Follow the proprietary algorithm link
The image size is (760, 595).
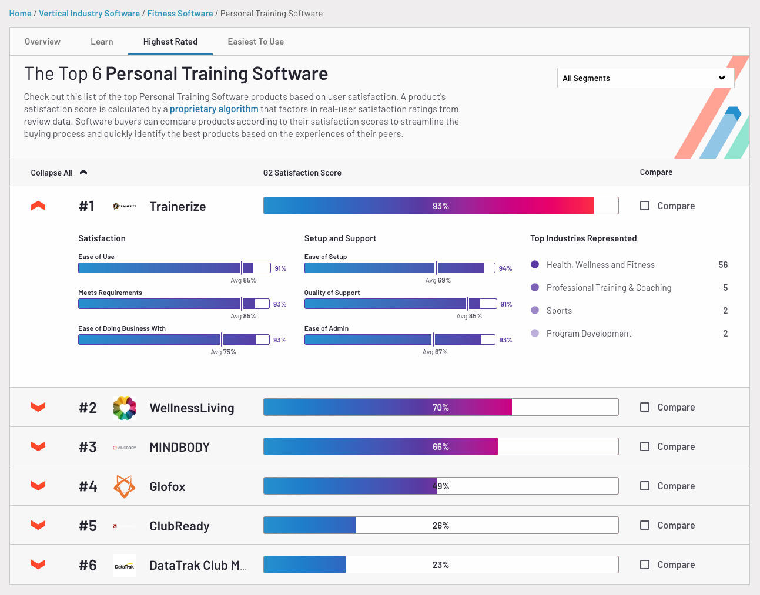click(214, 109)
